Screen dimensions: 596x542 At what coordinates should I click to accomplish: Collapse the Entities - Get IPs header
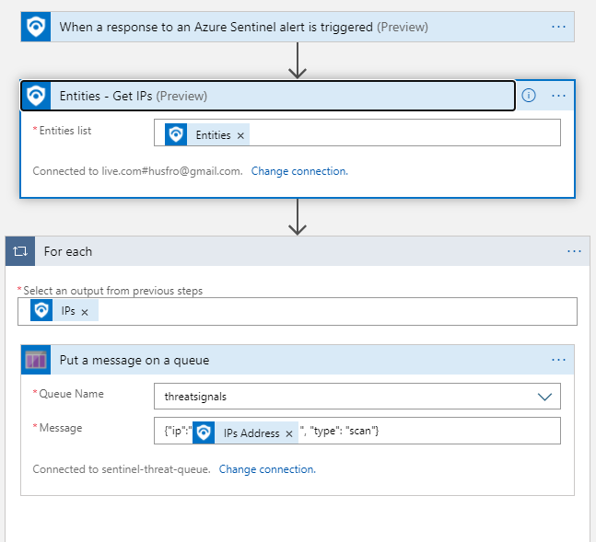pos(267,96)
